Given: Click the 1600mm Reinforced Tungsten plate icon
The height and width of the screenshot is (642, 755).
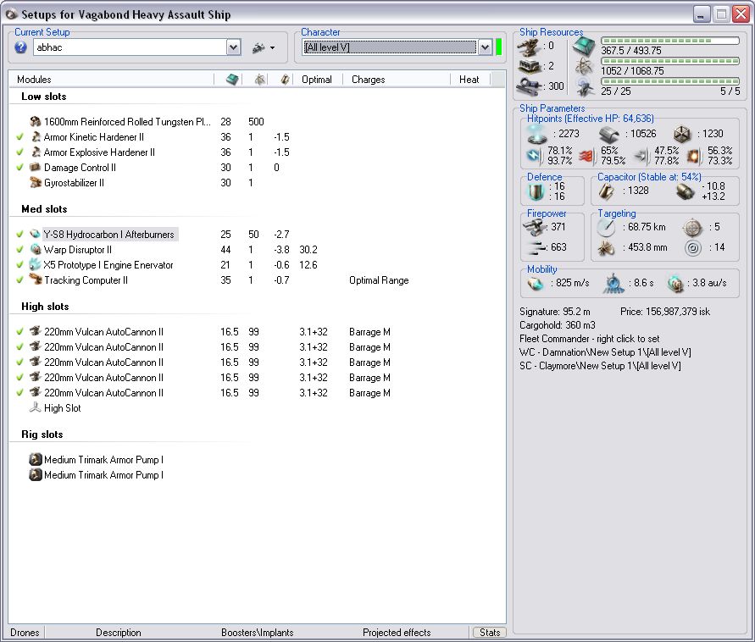Looking at the screenshot, I should 36,122.
